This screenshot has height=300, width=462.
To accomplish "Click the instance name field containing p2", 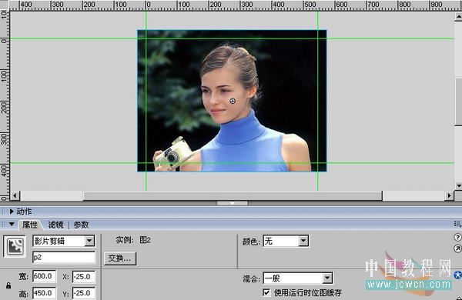I will tap(64, 258).
